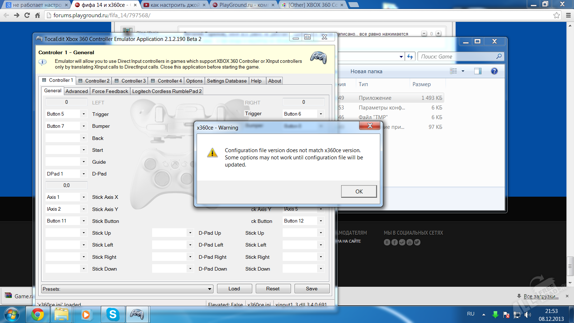Open the D-Pad DPad 1 dropdown
Screen dimensions: 574x323
(84, 174)
